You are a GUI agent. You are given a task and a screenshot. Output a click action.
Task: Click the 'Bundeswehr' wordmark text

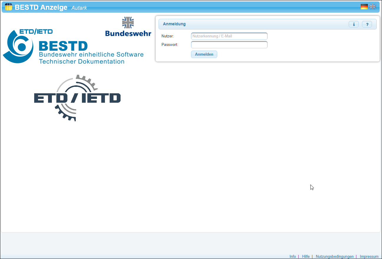(128, 33)
